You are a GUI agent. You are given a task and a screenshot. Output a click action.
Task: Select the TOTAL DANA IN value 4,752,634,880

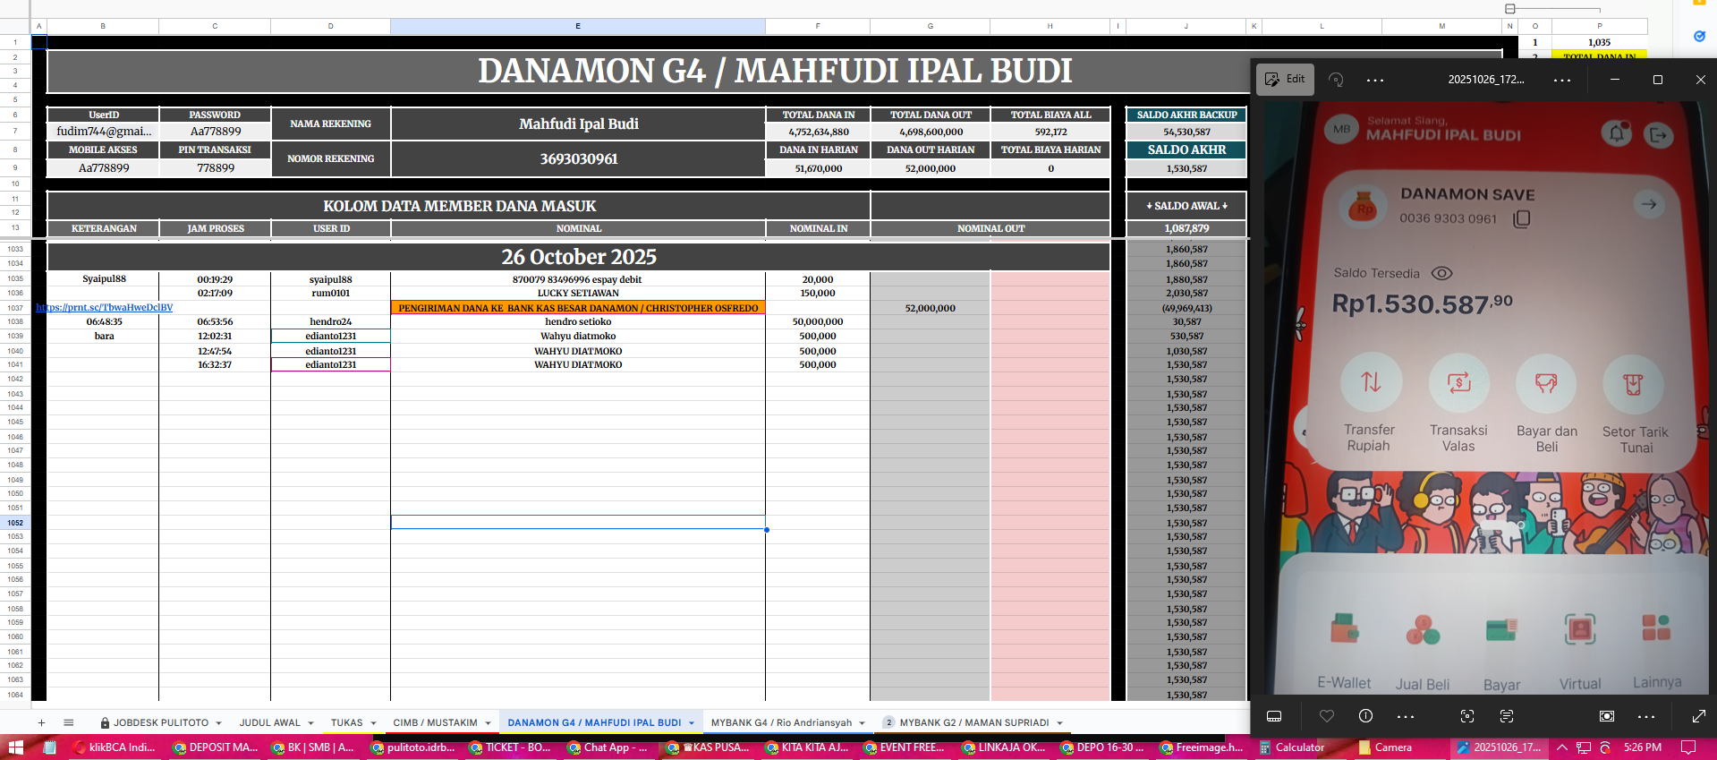pos(818,132)
